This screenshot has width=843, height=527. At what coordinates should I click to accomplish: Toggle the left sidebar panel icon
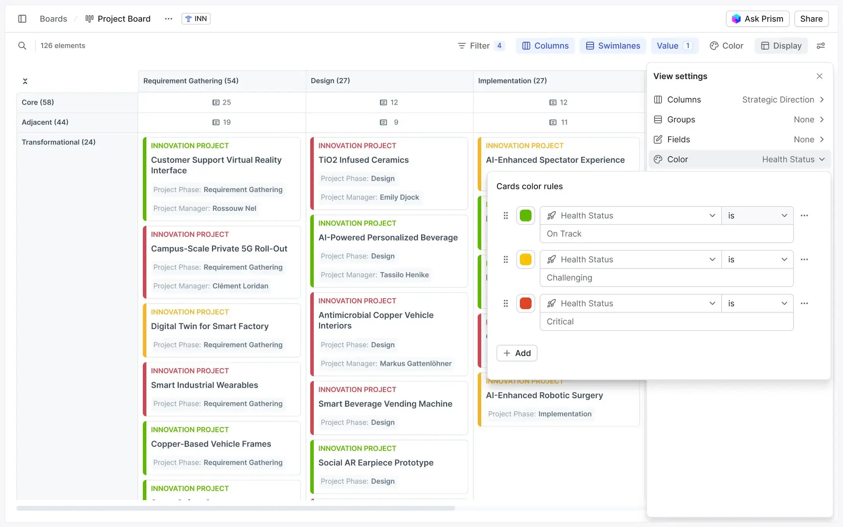click(22, 19)
